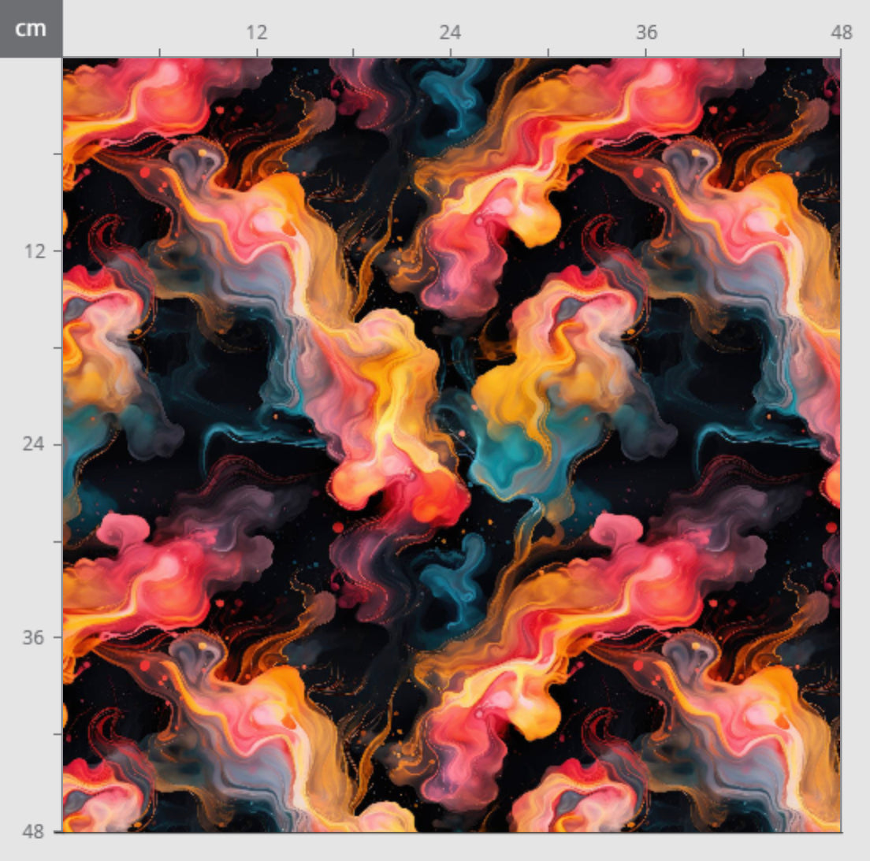Click the unlabeled tick between 12 and 24 on left ruler
Image resolution: width=870 pixels, height=861 pixels.
pos(57,347)
